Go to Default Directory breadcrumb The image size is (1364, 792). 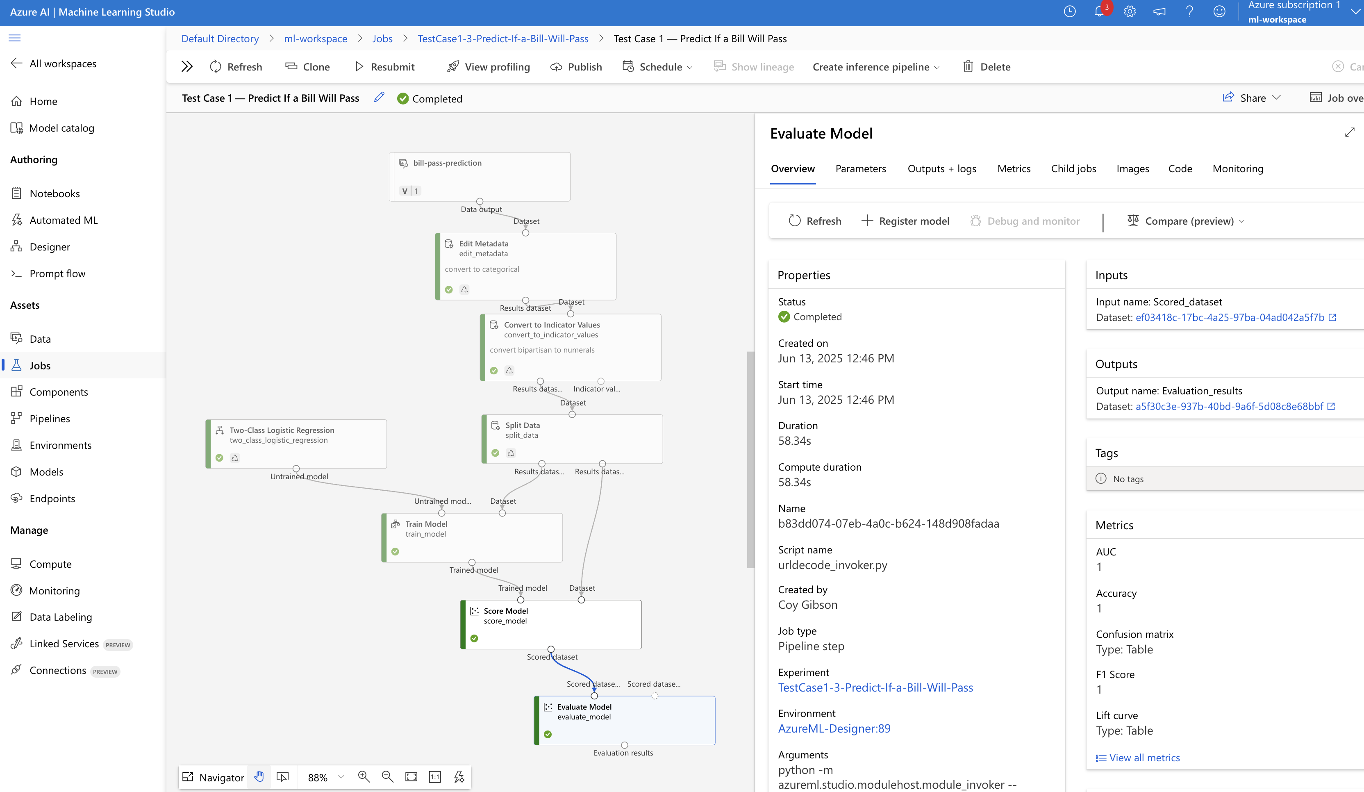coord(220,39)
